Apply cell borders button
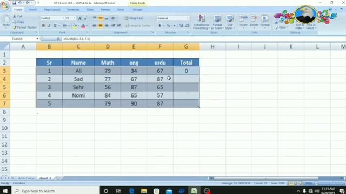 tap(65, 26)
